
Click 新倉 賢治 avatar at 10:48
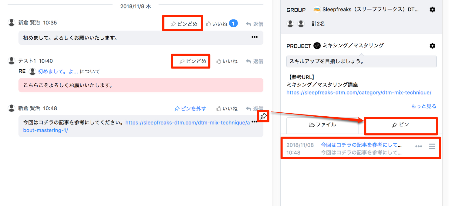pyautogui.click(x=12, y=108)
